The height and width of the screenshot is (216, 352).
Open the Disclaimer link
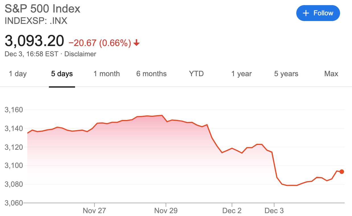(80, 54)
